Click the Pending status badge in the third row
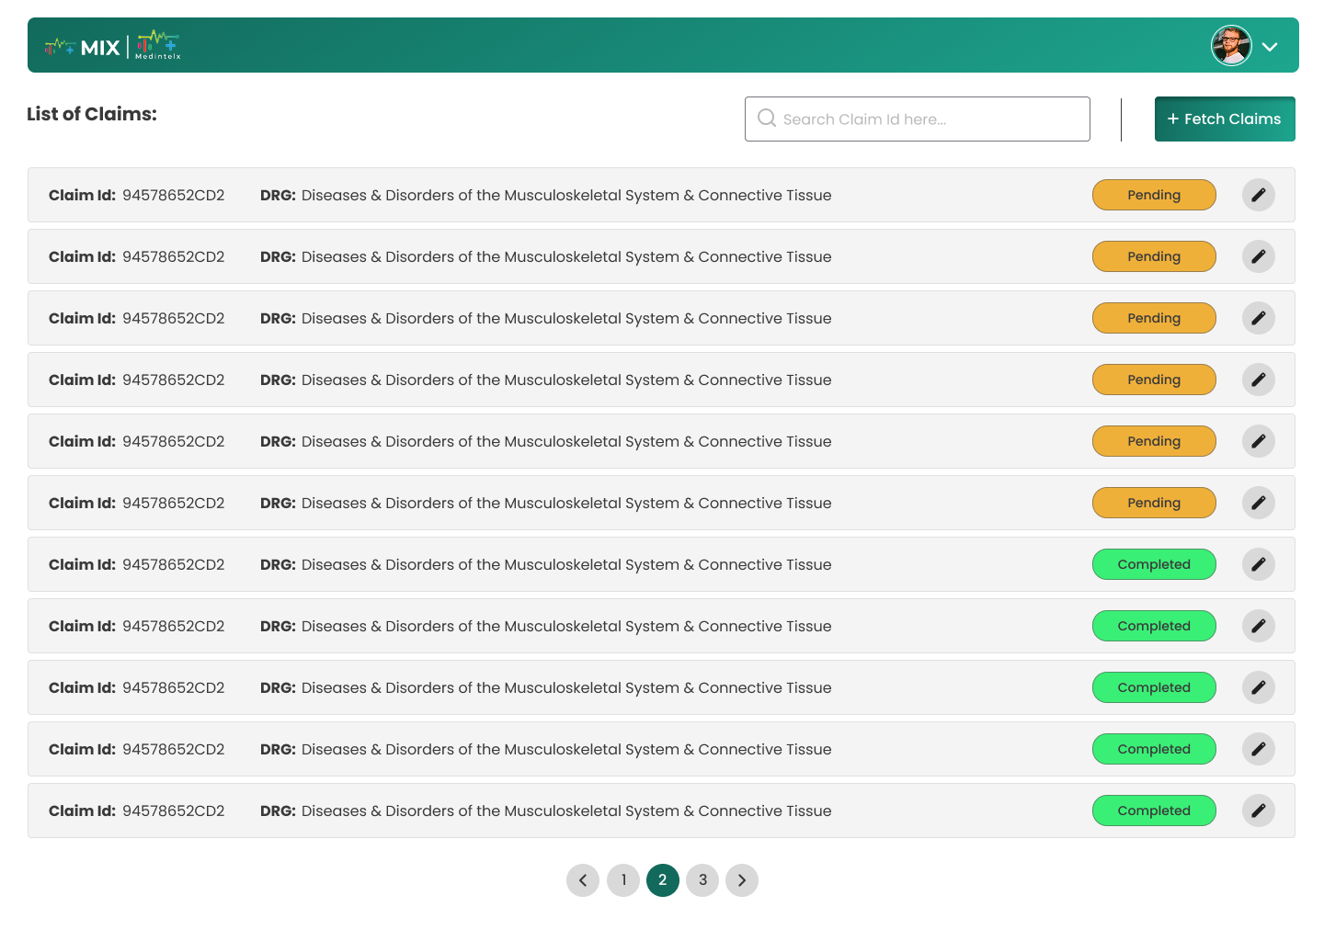 click(x=1153, y=318)
